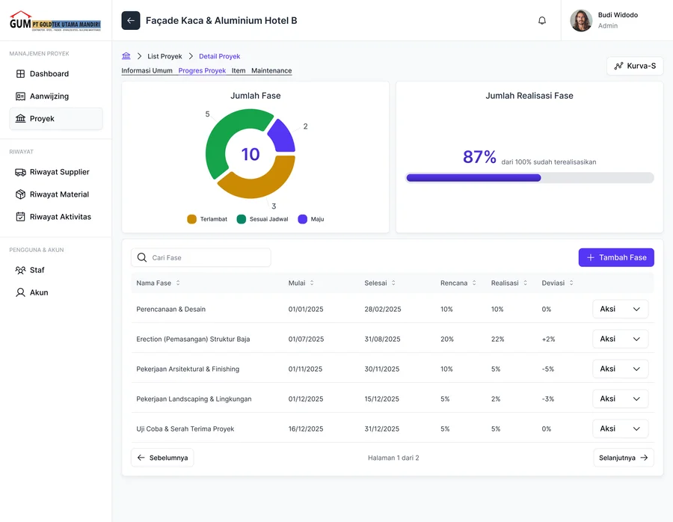
Task: Click the green donut chart segment
Action: coord(220,135)
